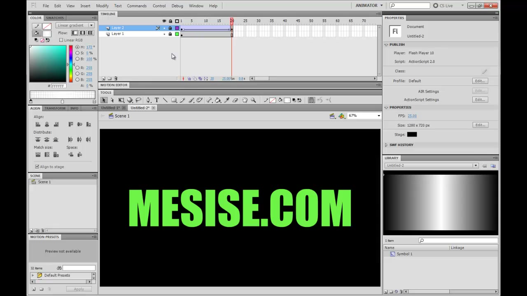527x296 pixels.
Task: Enable the Linear RGB checkbox
Action: coord(61,40)
